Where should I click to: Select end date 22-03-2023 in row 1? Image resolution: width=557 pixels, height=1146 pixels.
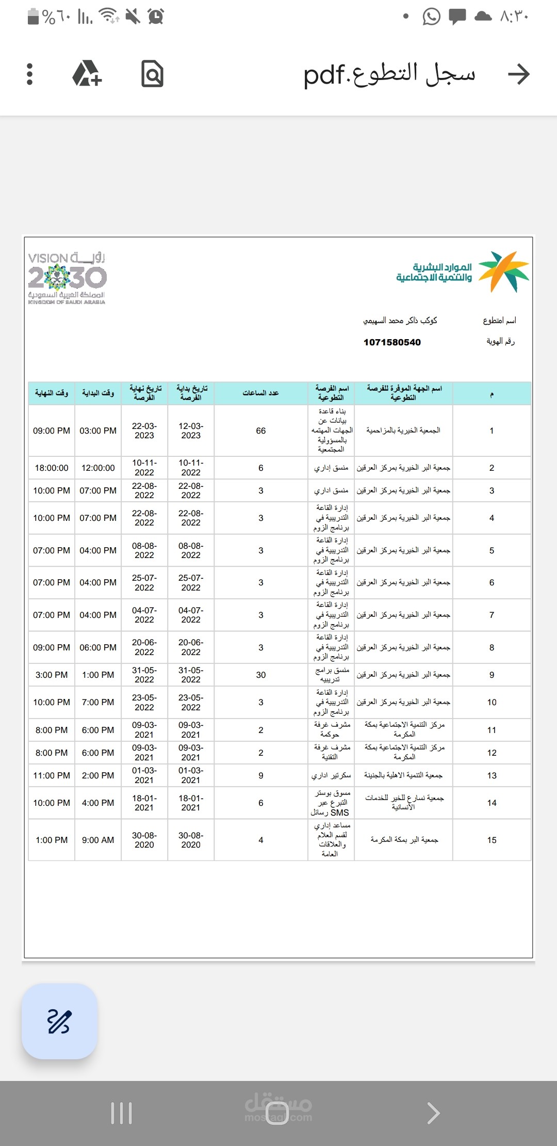(x=144, y=431)
